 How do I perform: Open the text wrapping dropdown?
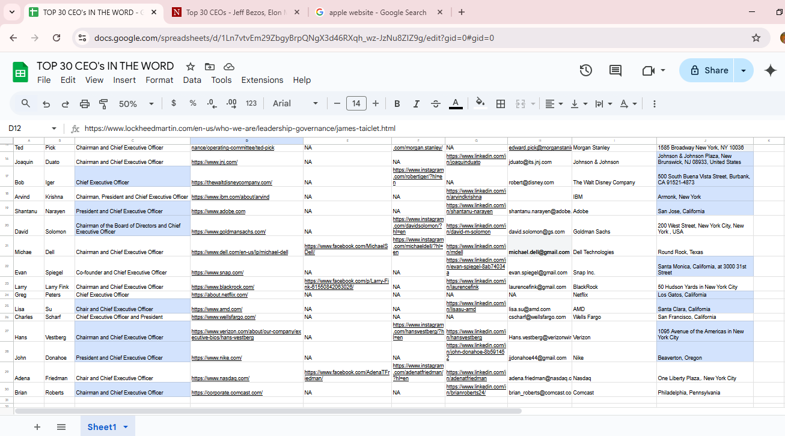click(x=603, y=103)
